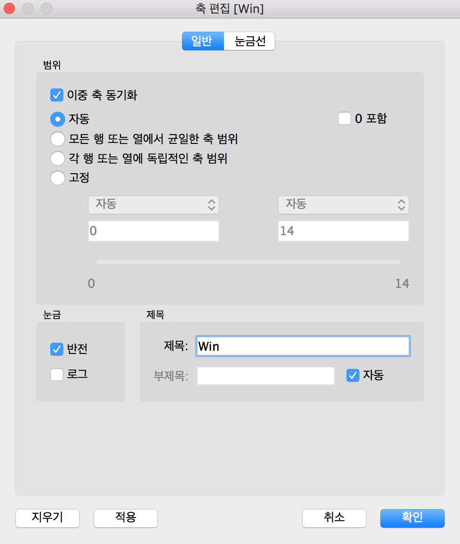Open the left 자동 start dropdown
This screenshot has height=544, width=460.
pyautogui.click(x=153, y=204)
